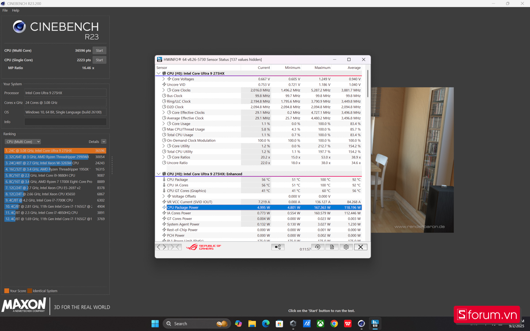The height and width of the screenshot is (331, 530).
Task: Click the Processor field showing Intel Core Ultra 9 275HX
Action: pos(65,93)
